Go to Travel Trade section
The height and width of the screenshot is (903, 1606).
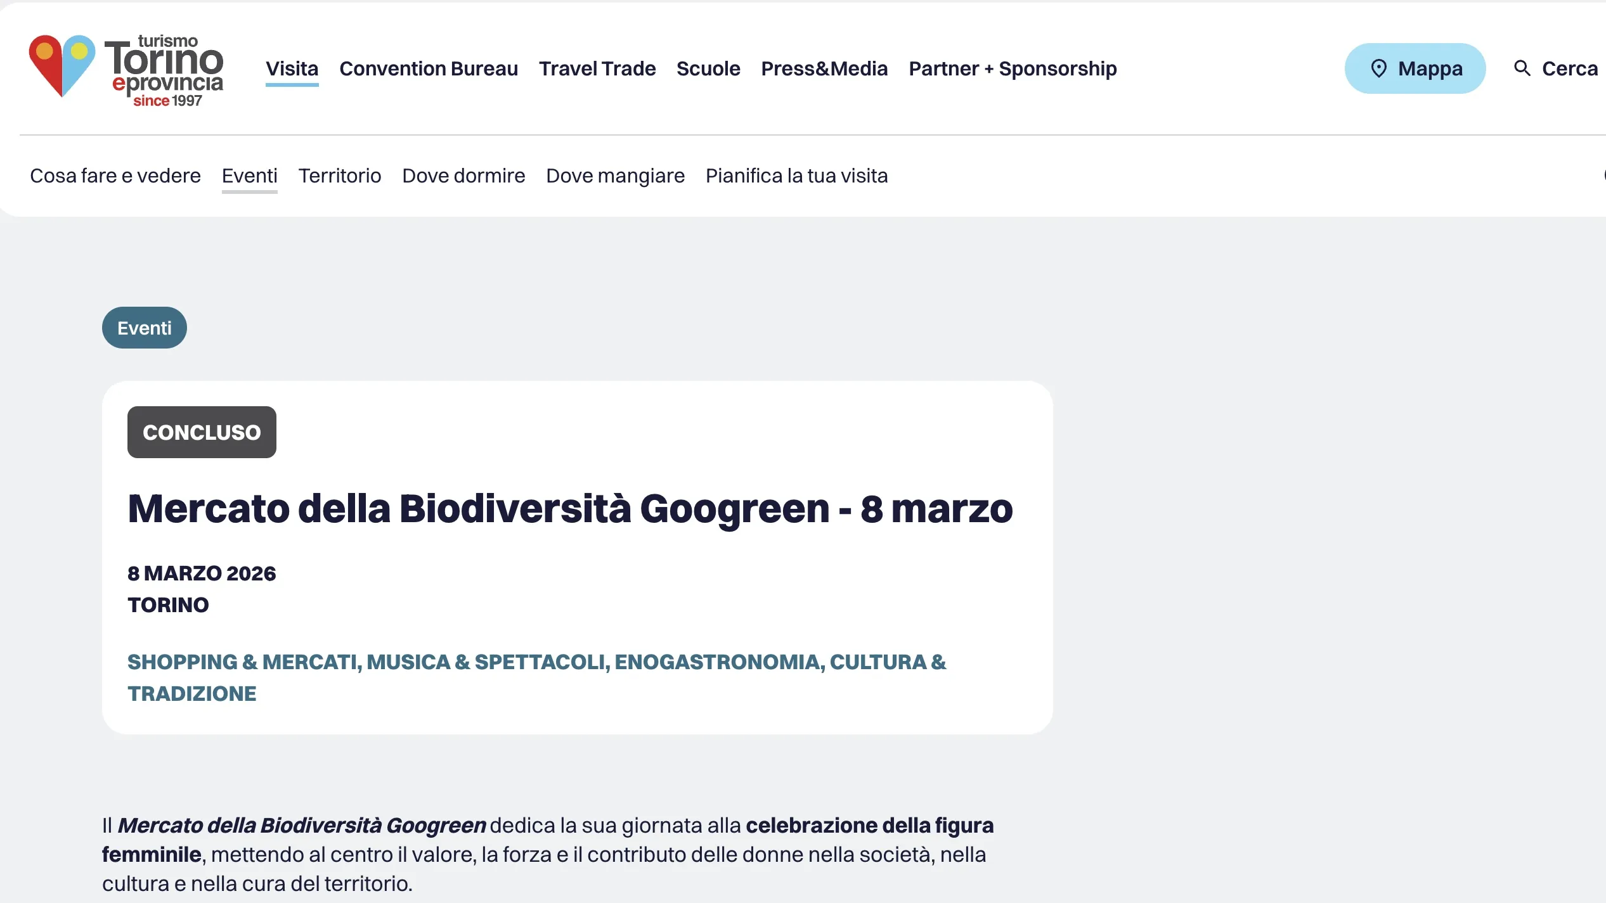click(x=597, y=68)
